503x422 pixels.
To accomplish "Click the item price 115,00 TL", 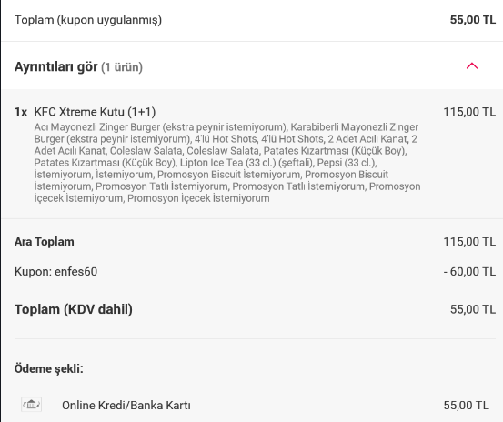I will tap(469, 112).
